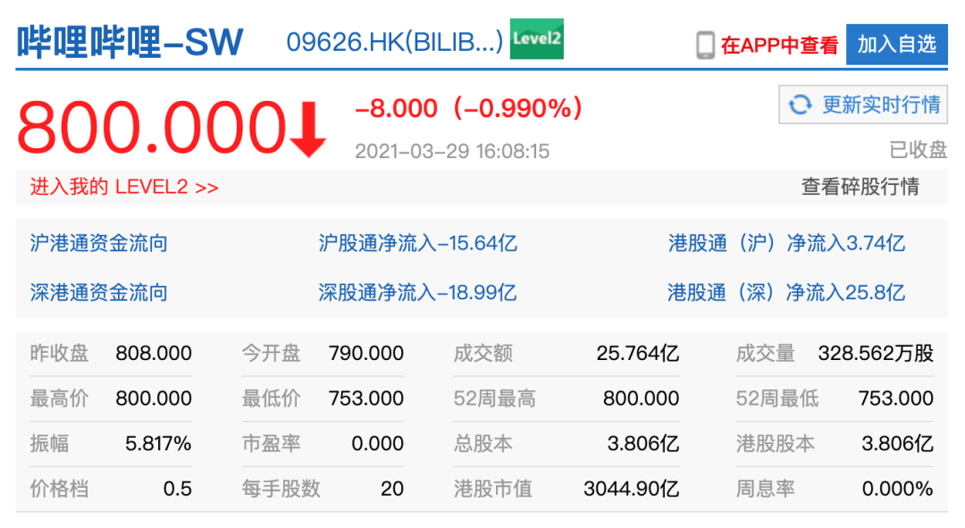Viewport: 965px width, 528px height.
Task: Add stock via 加入自选 button
Action: click(x=897, y=45)
